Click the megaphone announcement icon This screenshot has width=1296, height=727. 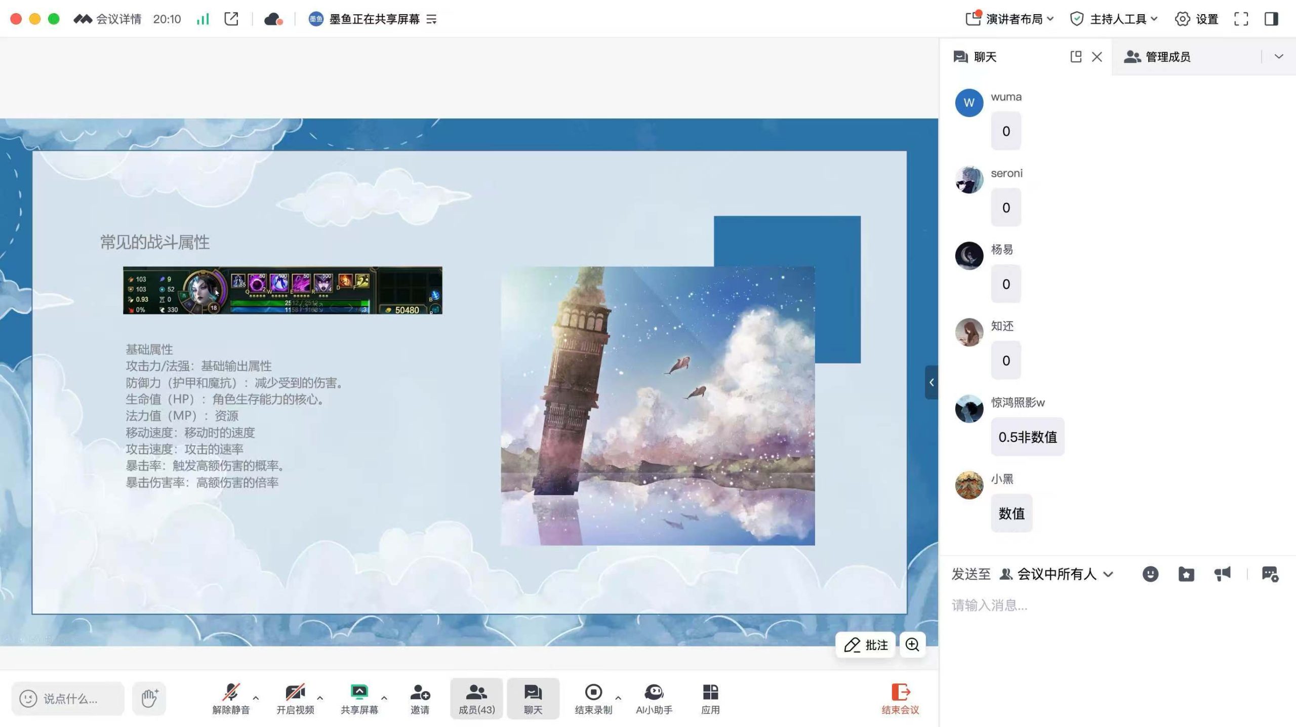tap(1222, 574)
